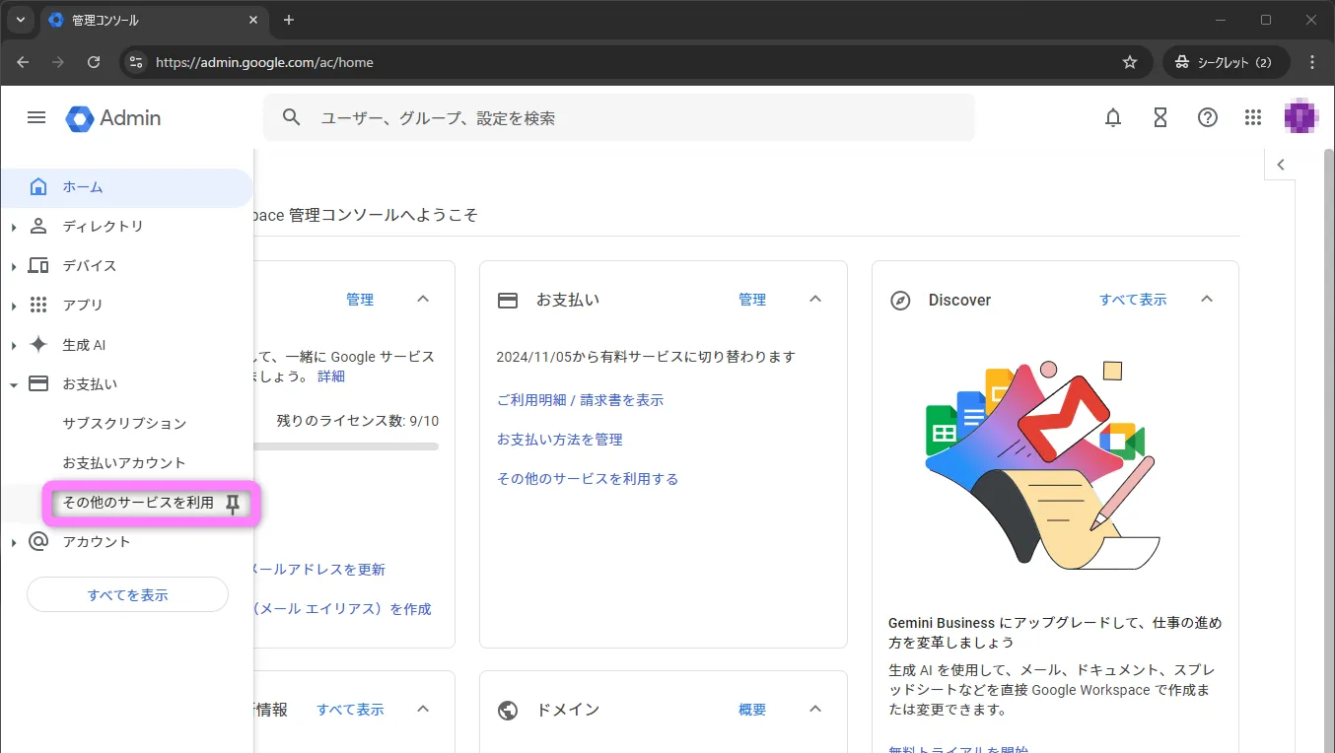
Task: Click the search magnifier icon
Action: pyautogui.click(x=291, y=118)
